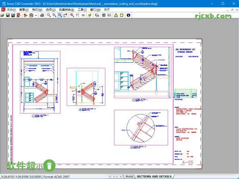Click the document icon left of 文件 menu
The image size is (239, 179).
(3, 10)
